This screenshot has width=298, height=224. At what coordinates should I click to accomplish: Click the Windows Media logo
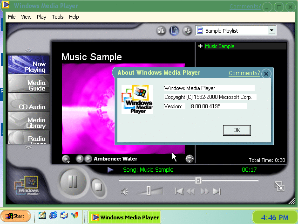[27, 186]
